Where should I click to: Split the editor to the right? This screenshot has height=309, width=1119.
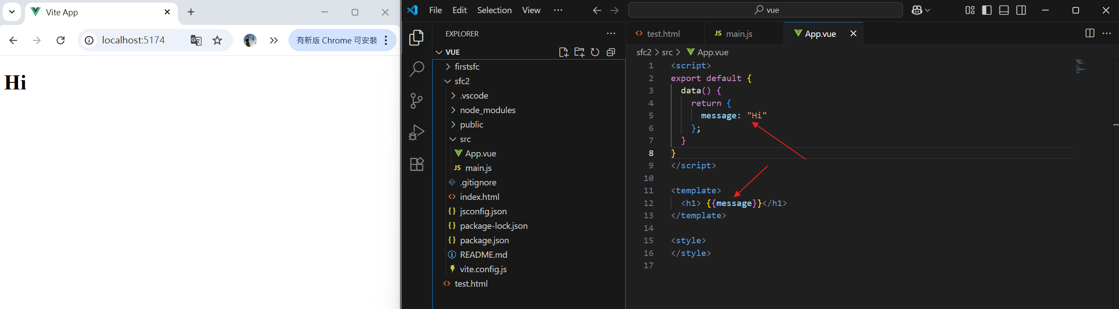(1090, 33)
